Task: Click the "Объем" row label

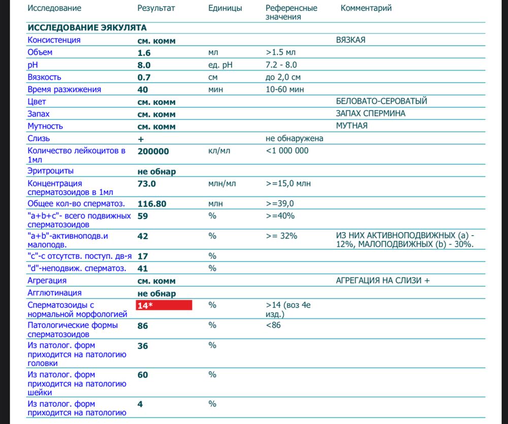Action: point(40,52)
